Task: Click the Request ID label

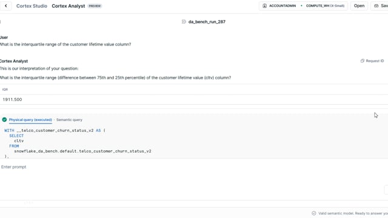Action: coord(375,61)
